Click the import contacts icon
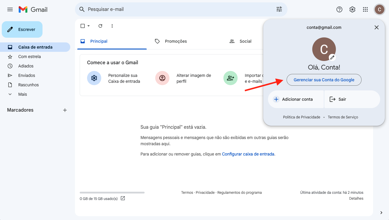The image size is (389, 220). (x=231, y=78)
